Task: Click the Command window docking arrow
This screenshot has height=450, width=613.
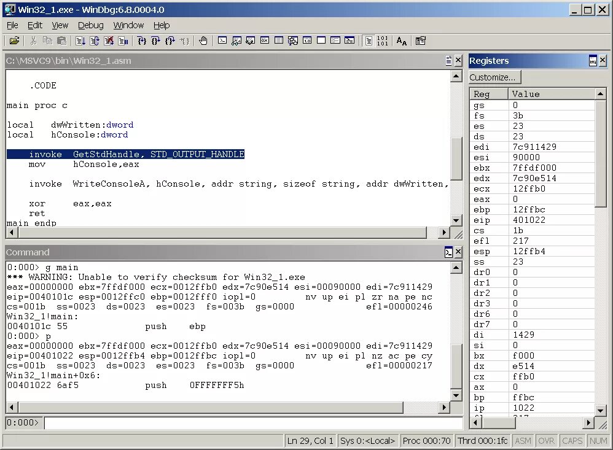Action: tap(449, 252)
